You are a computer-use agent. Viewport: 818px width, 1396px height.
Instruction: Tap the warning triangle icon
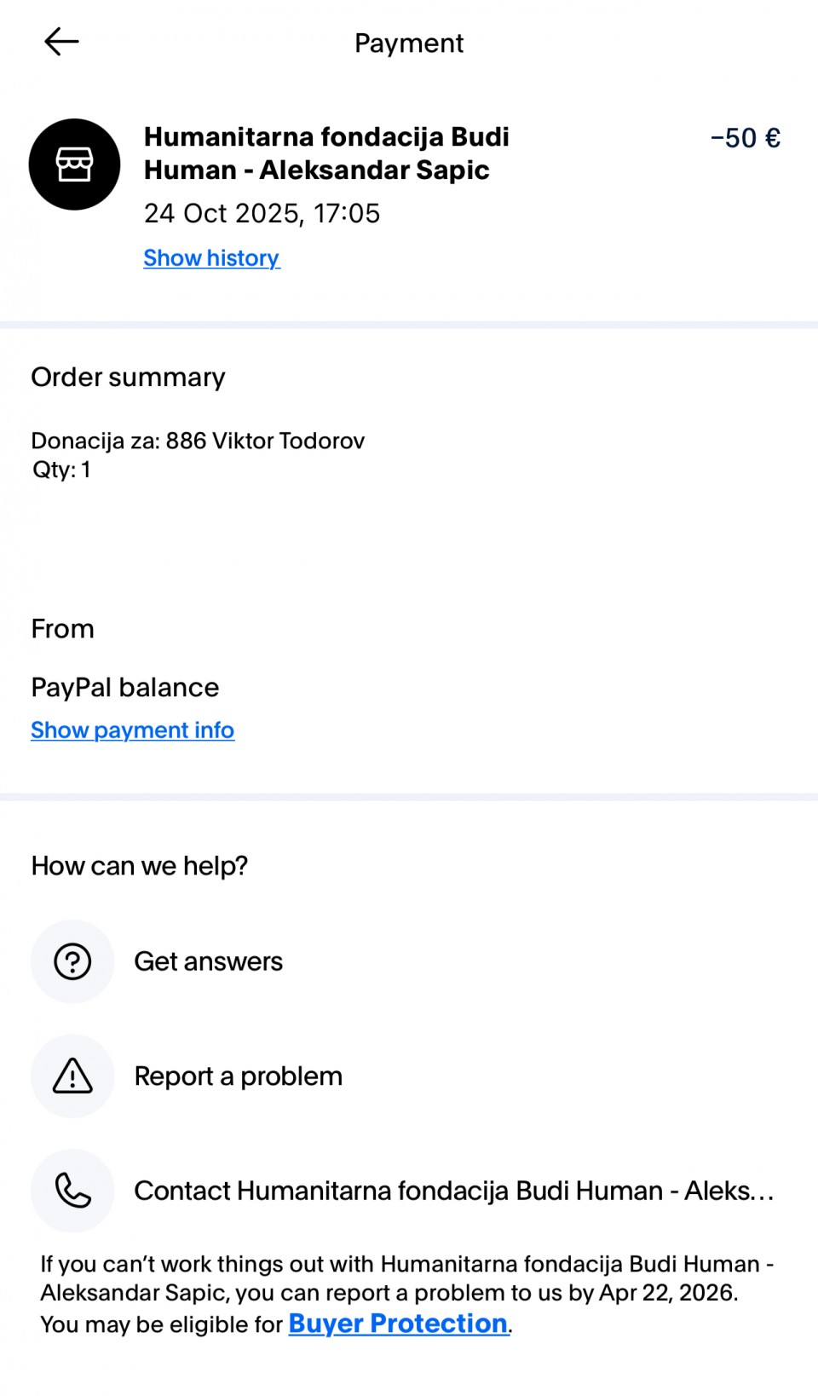72,1076
